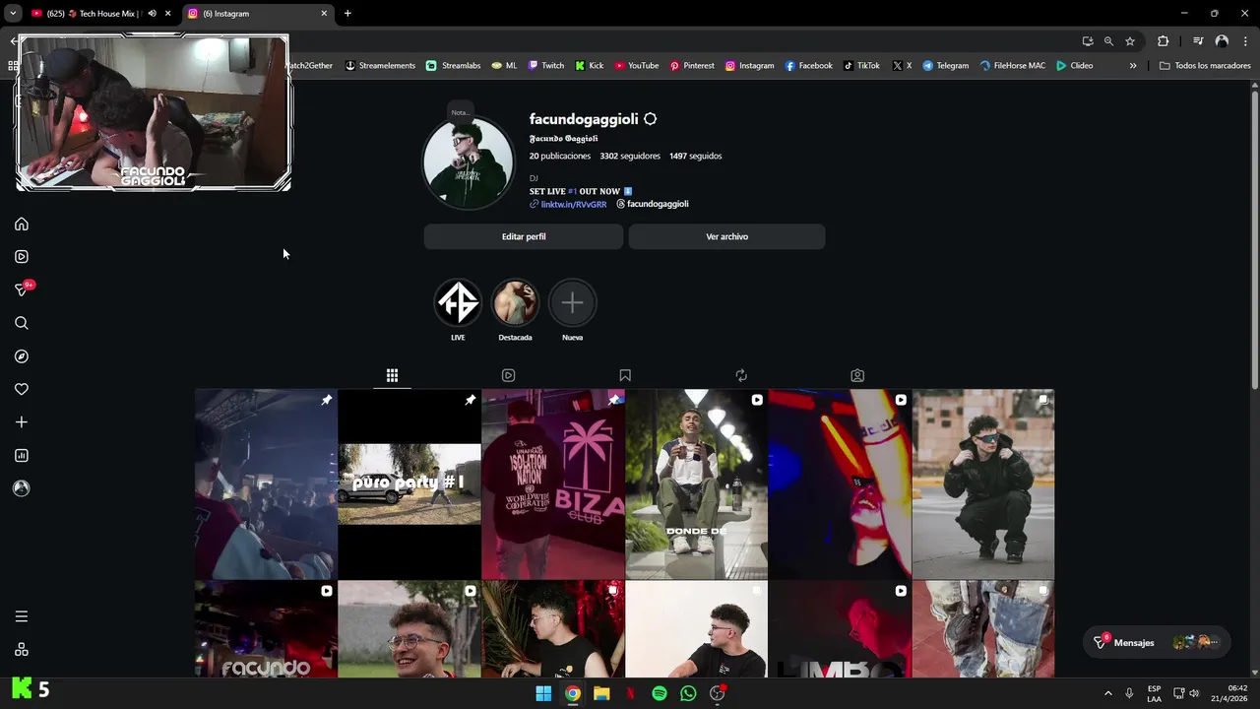The height and width of the screenshot is (709, 1260).
Task: Open the browser extensions puzzle icon
Action: (1163, 41)
